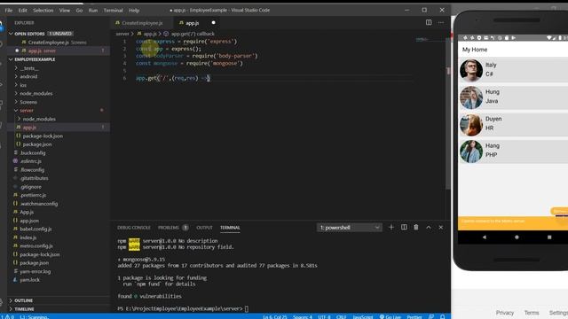This screenshot has height=319, width=568.
Task: Open app.js under the server folder
Action: [29, 128]
